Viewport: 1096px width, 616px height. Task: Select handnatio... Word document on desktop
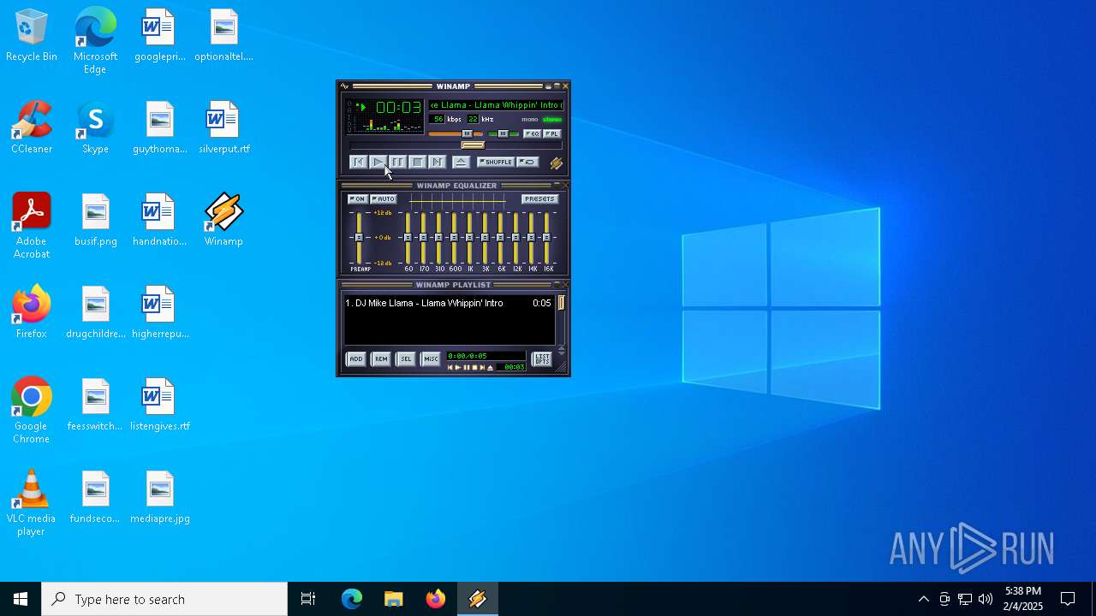click(160, 221)
